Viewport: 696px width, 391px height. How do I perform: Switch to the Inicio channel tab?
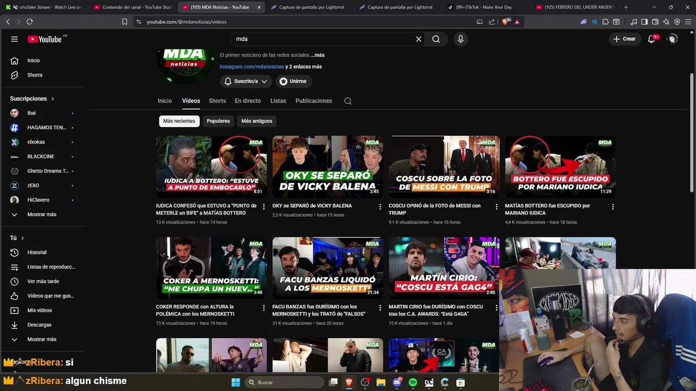(165, 101)
